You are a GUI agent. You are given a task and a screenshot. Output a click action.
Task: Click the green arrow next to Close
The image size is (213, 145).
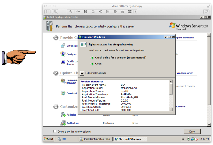(92, 64)
